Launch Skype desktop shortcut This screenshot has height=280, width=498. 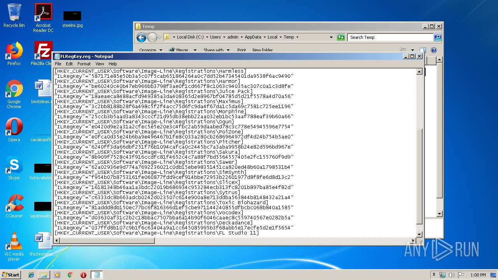coord(14,168)
